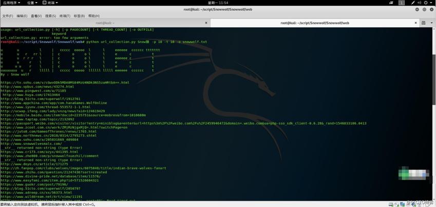Click the 星期一 11:54 clock
This screenshot has height=207, width=436.
point(218,3)
